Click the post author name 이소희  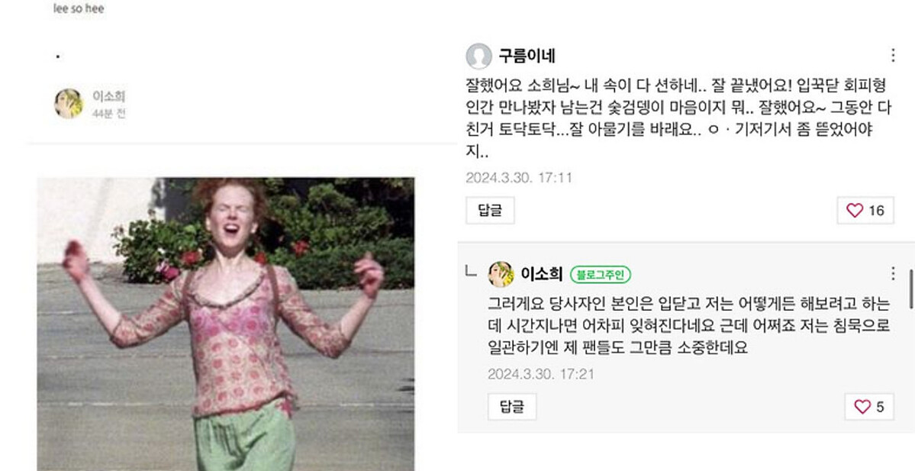(x=108, y=96)
